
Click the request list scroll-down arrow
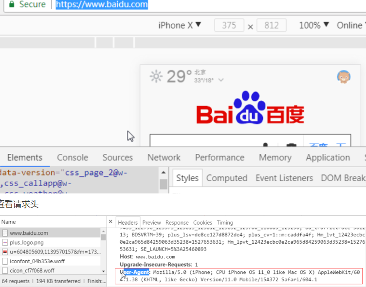tap(103, 271)
